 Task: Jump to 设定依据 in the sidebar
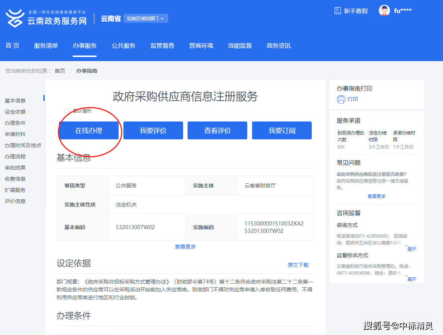point(15,112)
